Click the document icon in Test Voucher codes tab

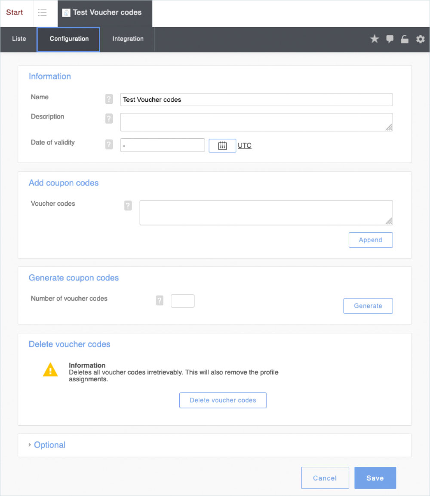click(66, 12)
